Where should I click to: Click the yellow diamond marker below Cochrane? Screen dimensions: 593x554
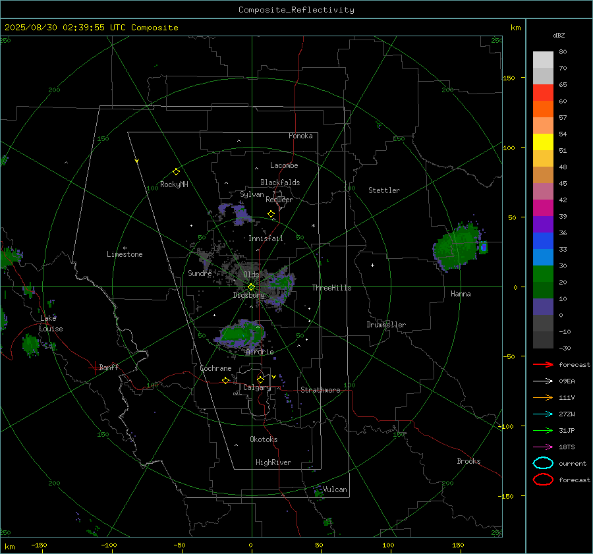[225, 381]
